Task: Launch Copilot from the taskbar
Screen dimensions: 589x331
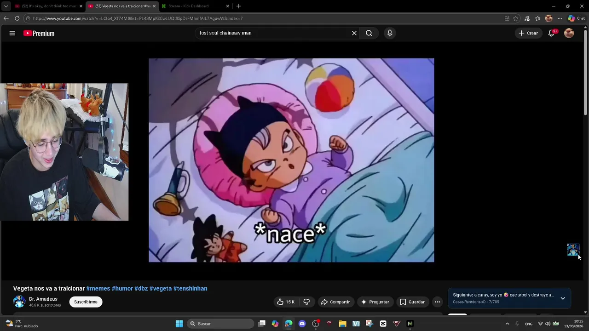Action: [x=275, y=324]
